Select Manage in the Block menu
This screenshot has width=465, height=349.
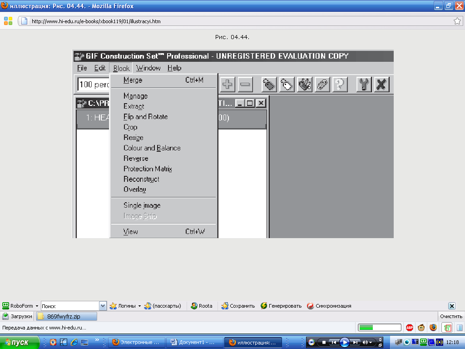point(163,96)
